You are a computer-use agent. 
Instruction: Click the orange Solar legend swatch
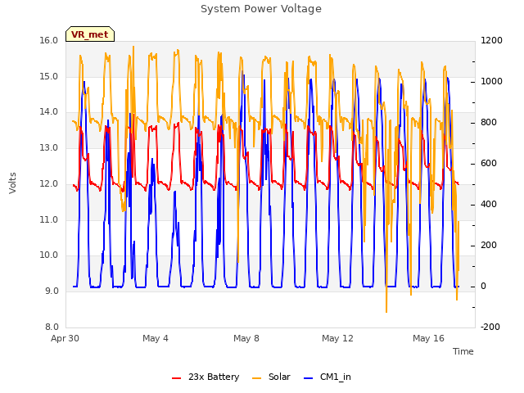[256, 378]
